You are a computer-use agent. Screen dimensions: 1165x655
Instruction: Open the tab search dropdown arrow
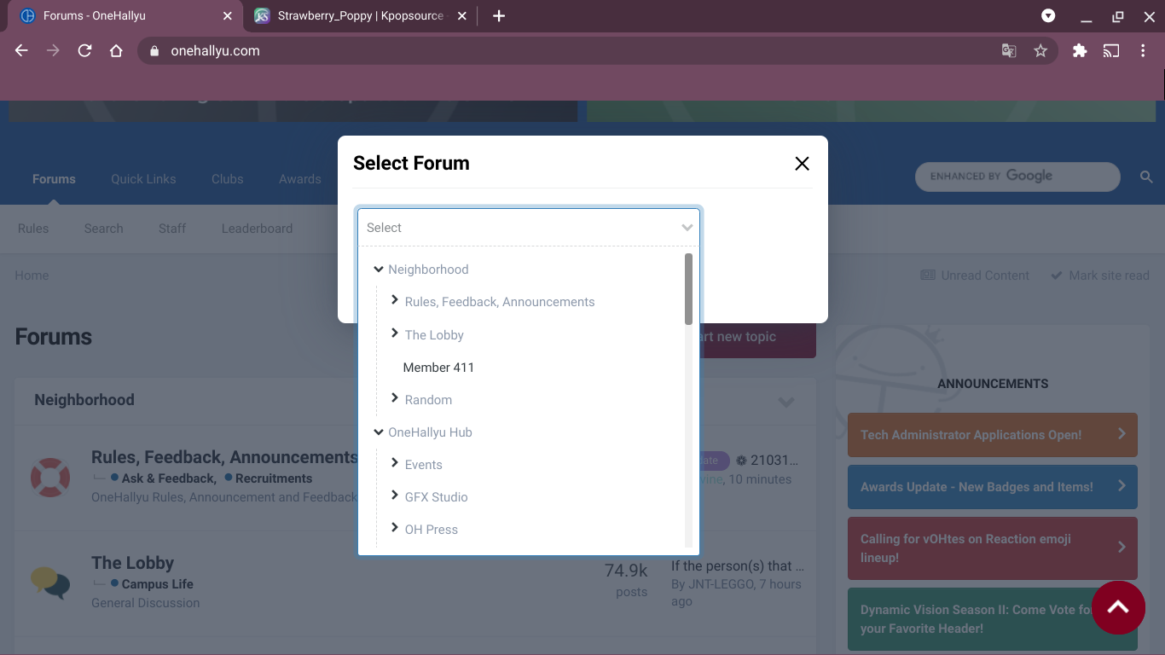1048,16
